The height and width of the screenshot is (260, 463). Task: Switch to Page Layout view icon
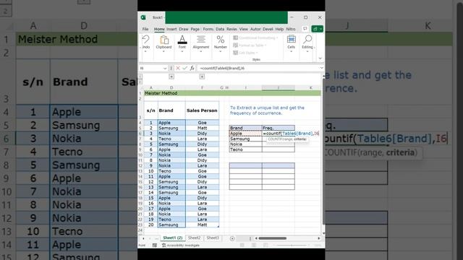pyautogui.click(x=254, y=246)
